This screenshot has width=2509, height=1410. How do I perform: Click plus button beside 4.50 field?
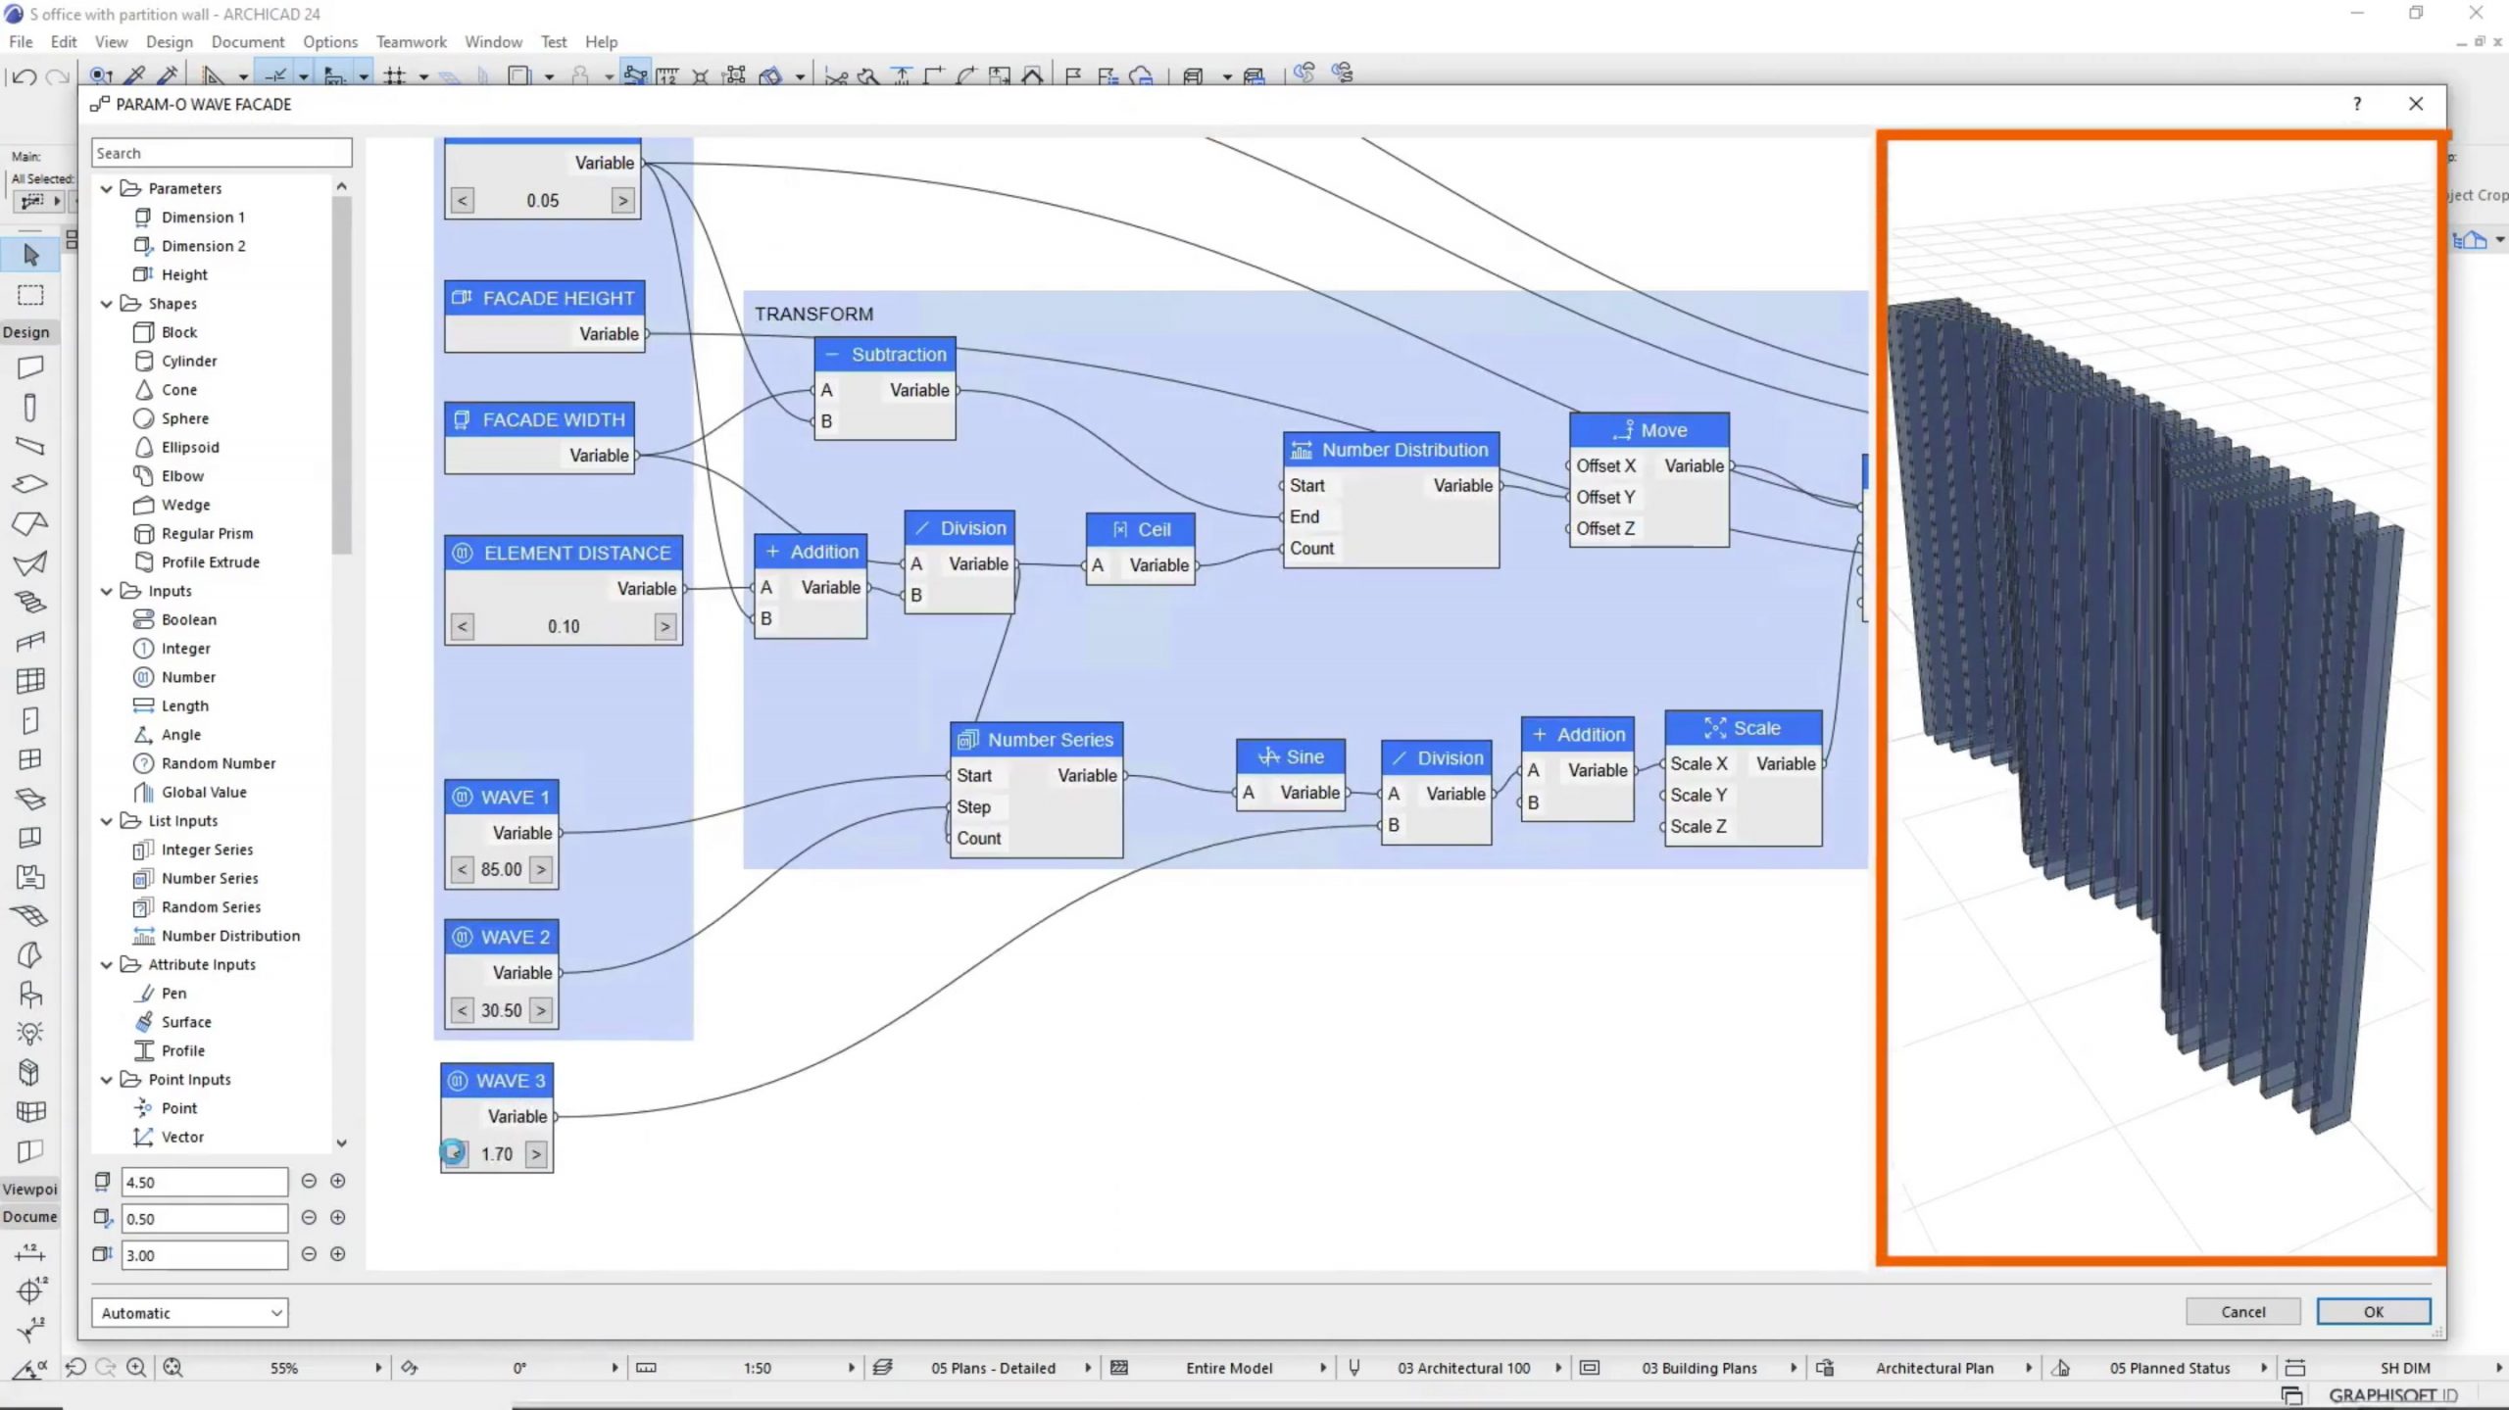pos(338,1181)
